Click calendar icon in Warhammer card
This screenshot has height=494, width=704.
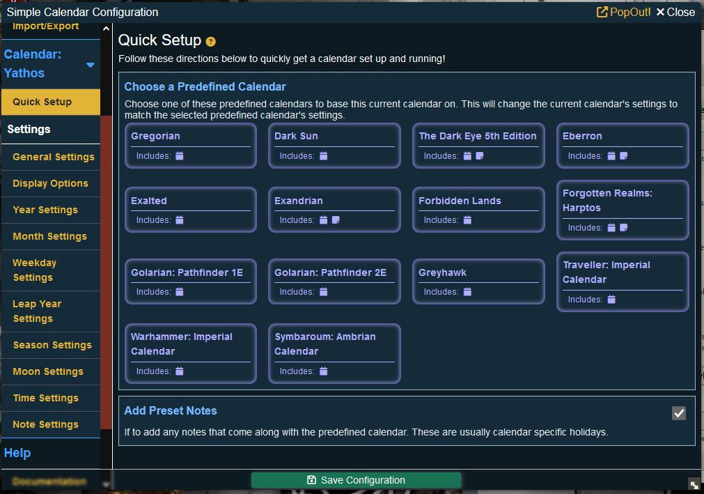click(180, 371)
